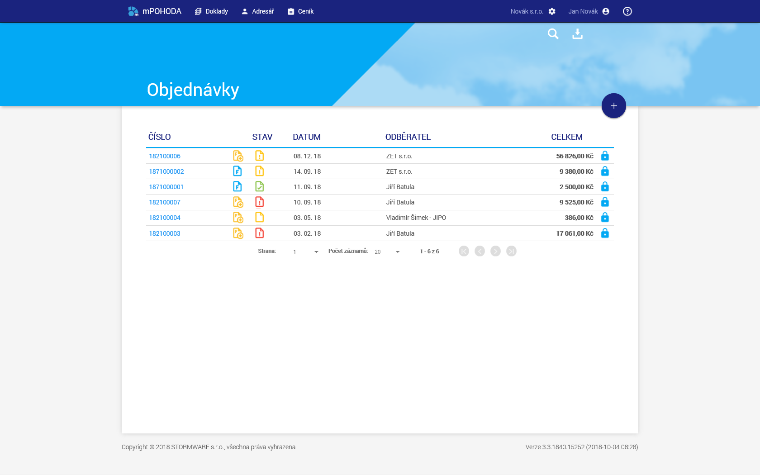Open the Adresář menu
The width and height of the screenshot is (760, 475).
tap(258, 11)
